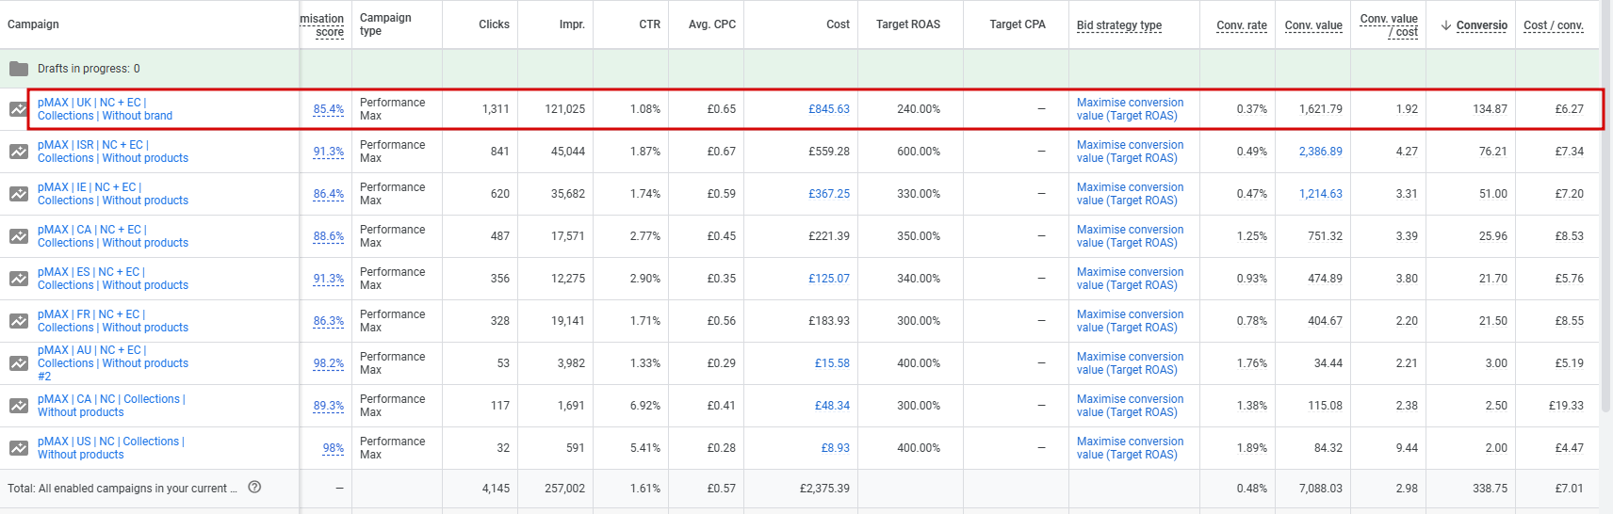Click the campaign icon beside pMAX AU row
Image resolution: width=1613 pixels, height=514 pixels.
click(19, 363)
